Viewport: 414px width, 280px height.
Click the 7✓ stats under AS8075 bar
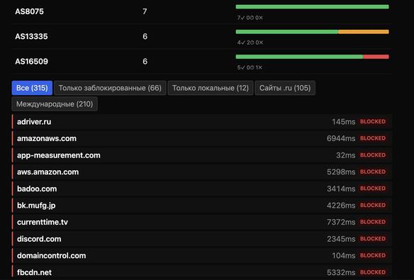click(250, 18)
